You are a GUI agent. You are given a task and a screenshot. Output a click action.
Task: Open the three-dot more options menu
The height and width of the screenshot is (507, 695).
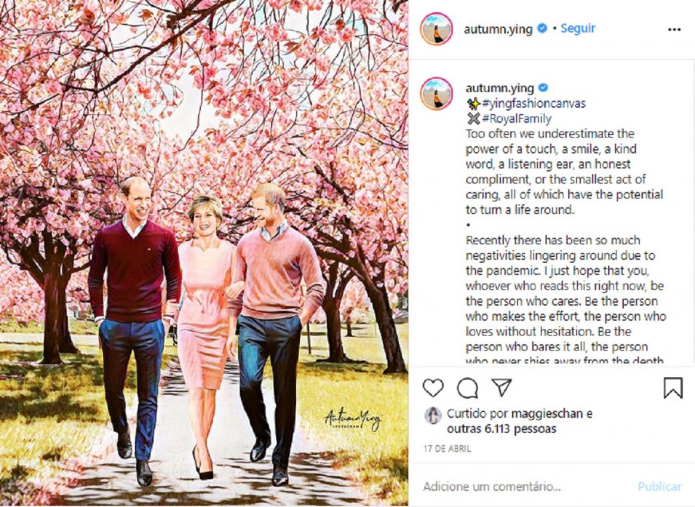(674, 30)
